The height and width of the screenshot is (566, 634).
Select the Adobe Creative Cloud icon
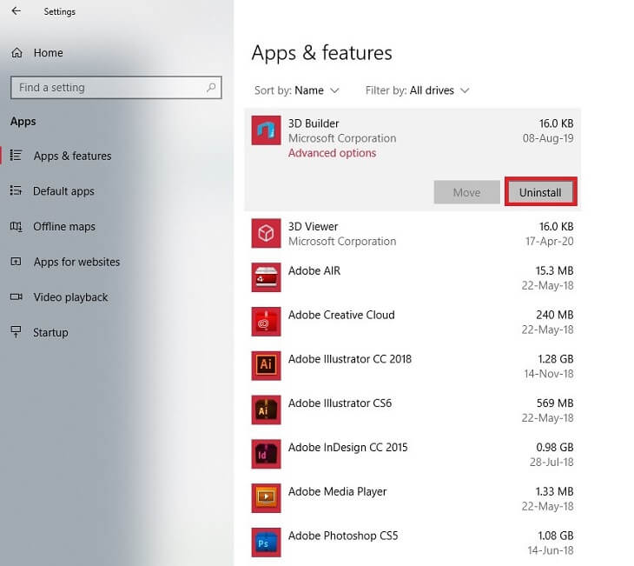(x=265, y=322)
